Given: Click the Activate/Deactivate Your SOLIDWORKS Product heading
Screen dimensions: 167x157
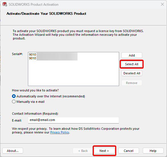Looking at the screenshot, I should point(46,14).
